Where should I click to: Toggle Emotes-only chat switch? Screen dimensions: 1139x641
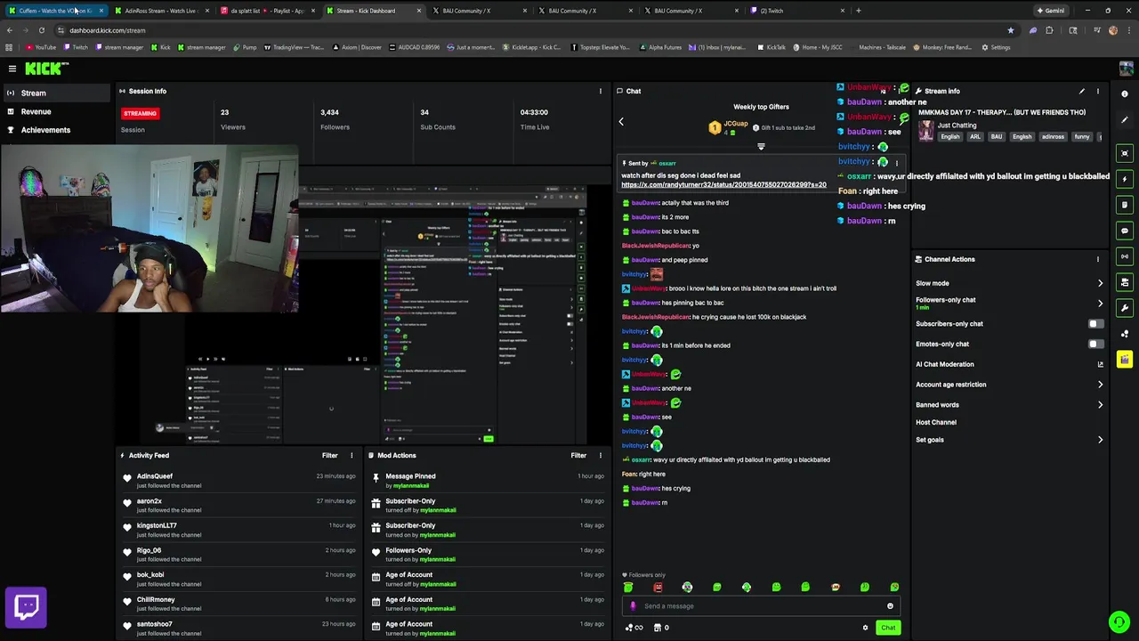click(1095, 344)
